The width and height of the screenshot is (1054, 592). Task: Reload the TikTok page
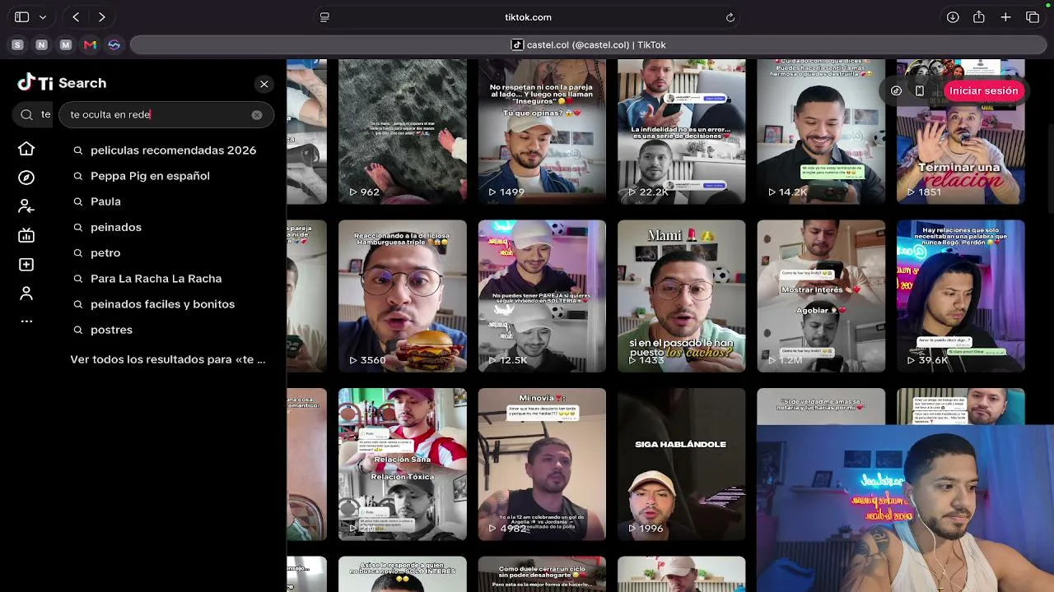pyautogui.click(x=730, y=17)
